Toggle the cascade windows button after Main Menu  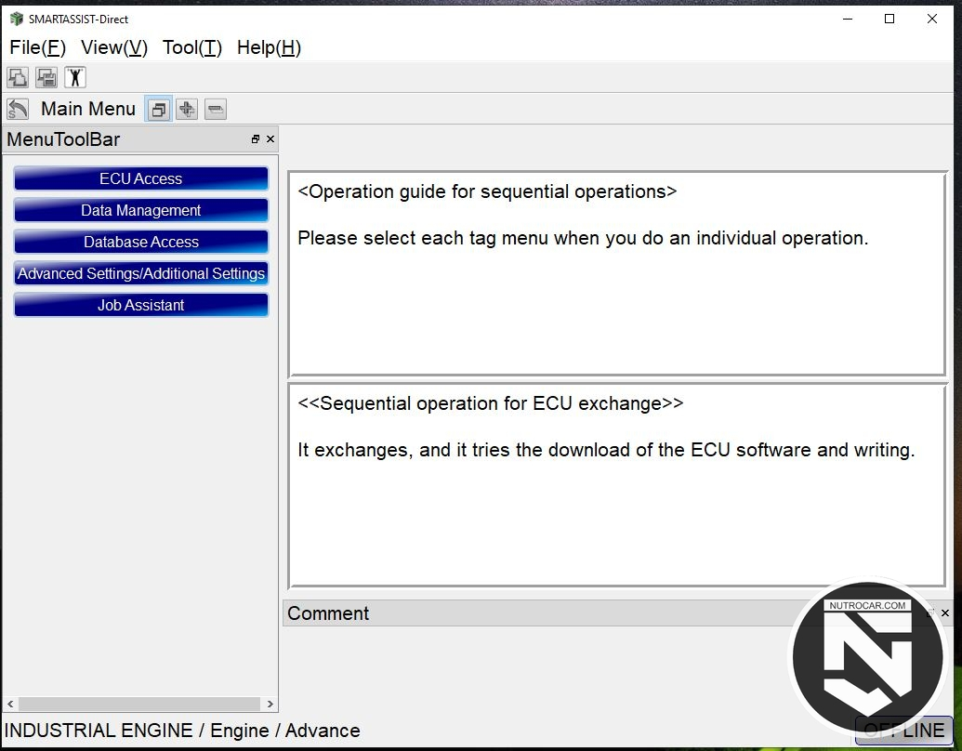[x=159, y=110]
